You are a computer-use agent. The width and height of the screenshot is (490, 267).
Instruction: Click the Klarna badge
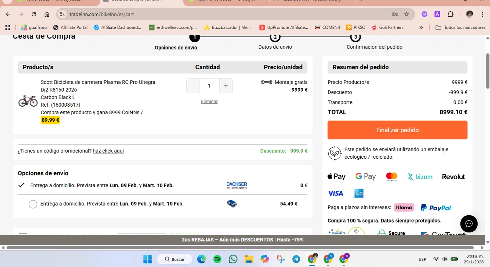pos(404,207)
